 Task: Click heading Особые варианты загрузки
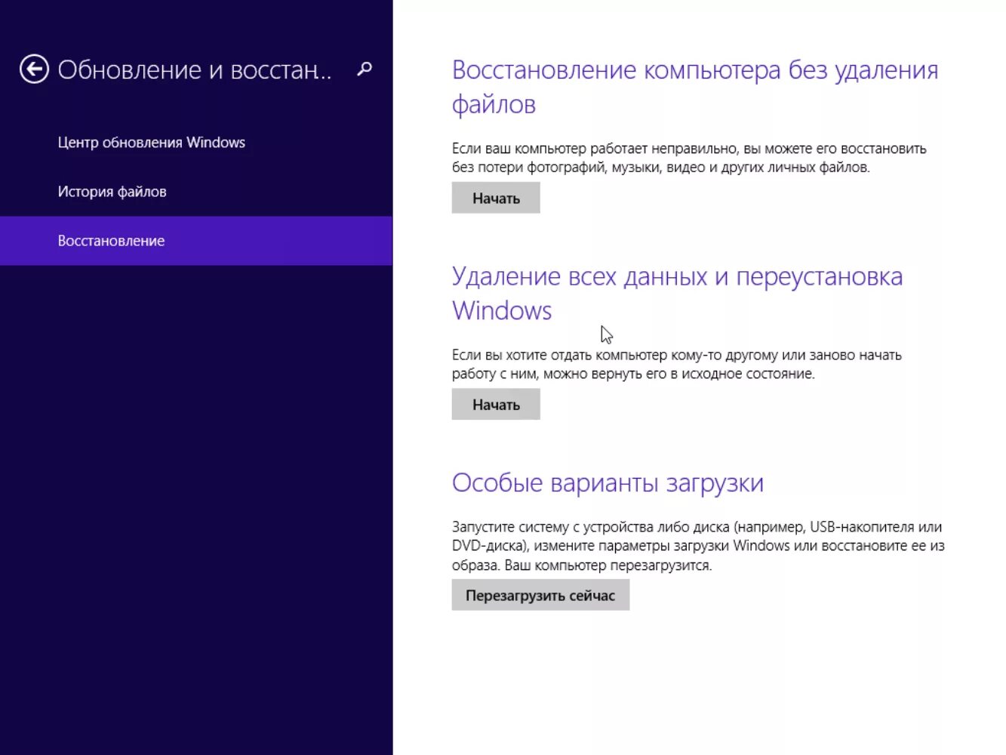coord(608,483)
